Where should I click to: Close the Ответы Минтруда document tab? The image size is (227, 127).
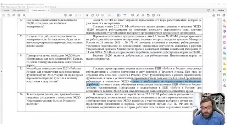48,10
